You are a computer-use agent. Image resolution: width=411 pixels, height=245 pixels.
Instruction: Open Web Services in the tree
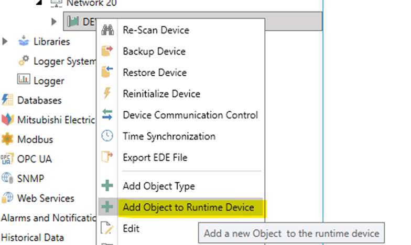coord(46,199)
